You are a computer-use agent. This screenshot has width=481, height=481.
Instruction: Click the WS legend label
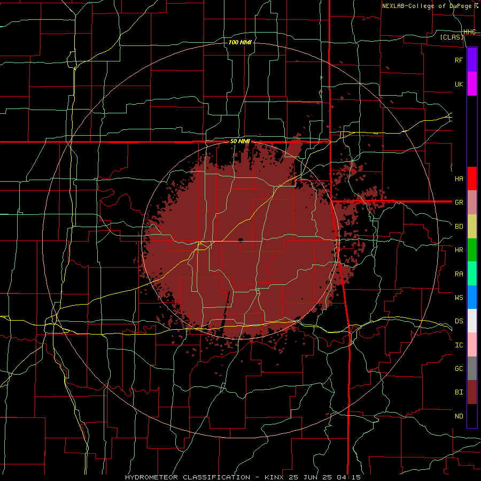(x=459, y=297)
